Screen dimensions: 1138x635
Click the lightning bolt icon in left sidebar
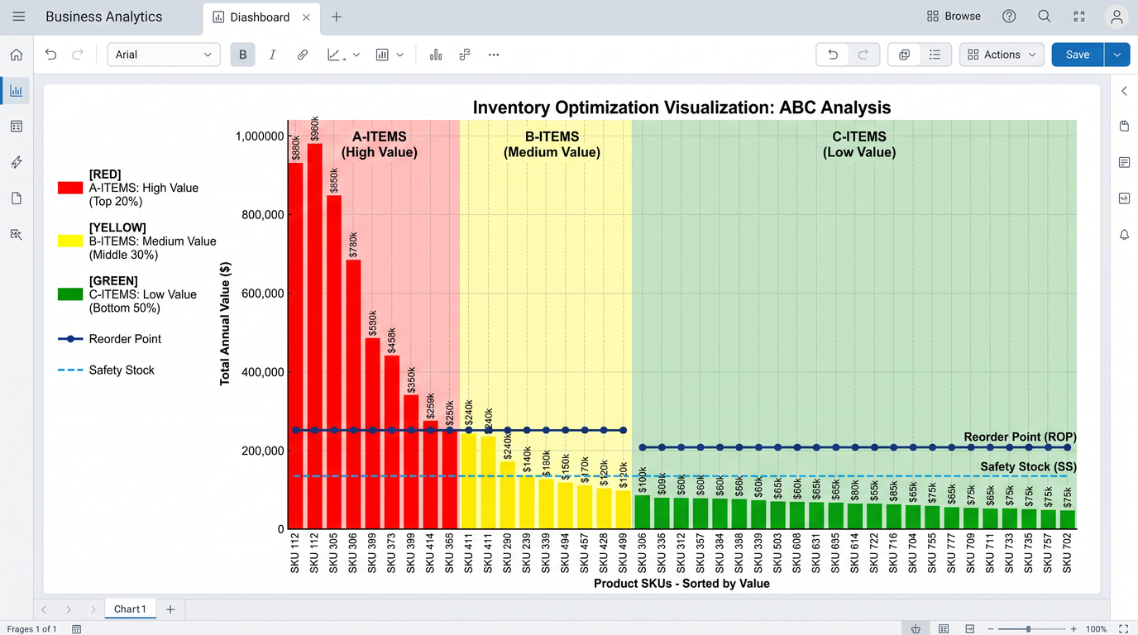[17, 163]
